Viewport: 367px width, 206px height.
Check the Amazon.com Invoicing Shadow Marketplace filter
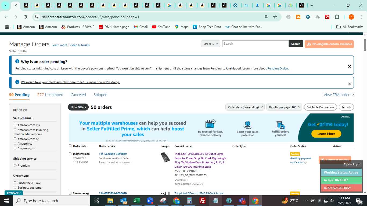[x=15, y=130]
